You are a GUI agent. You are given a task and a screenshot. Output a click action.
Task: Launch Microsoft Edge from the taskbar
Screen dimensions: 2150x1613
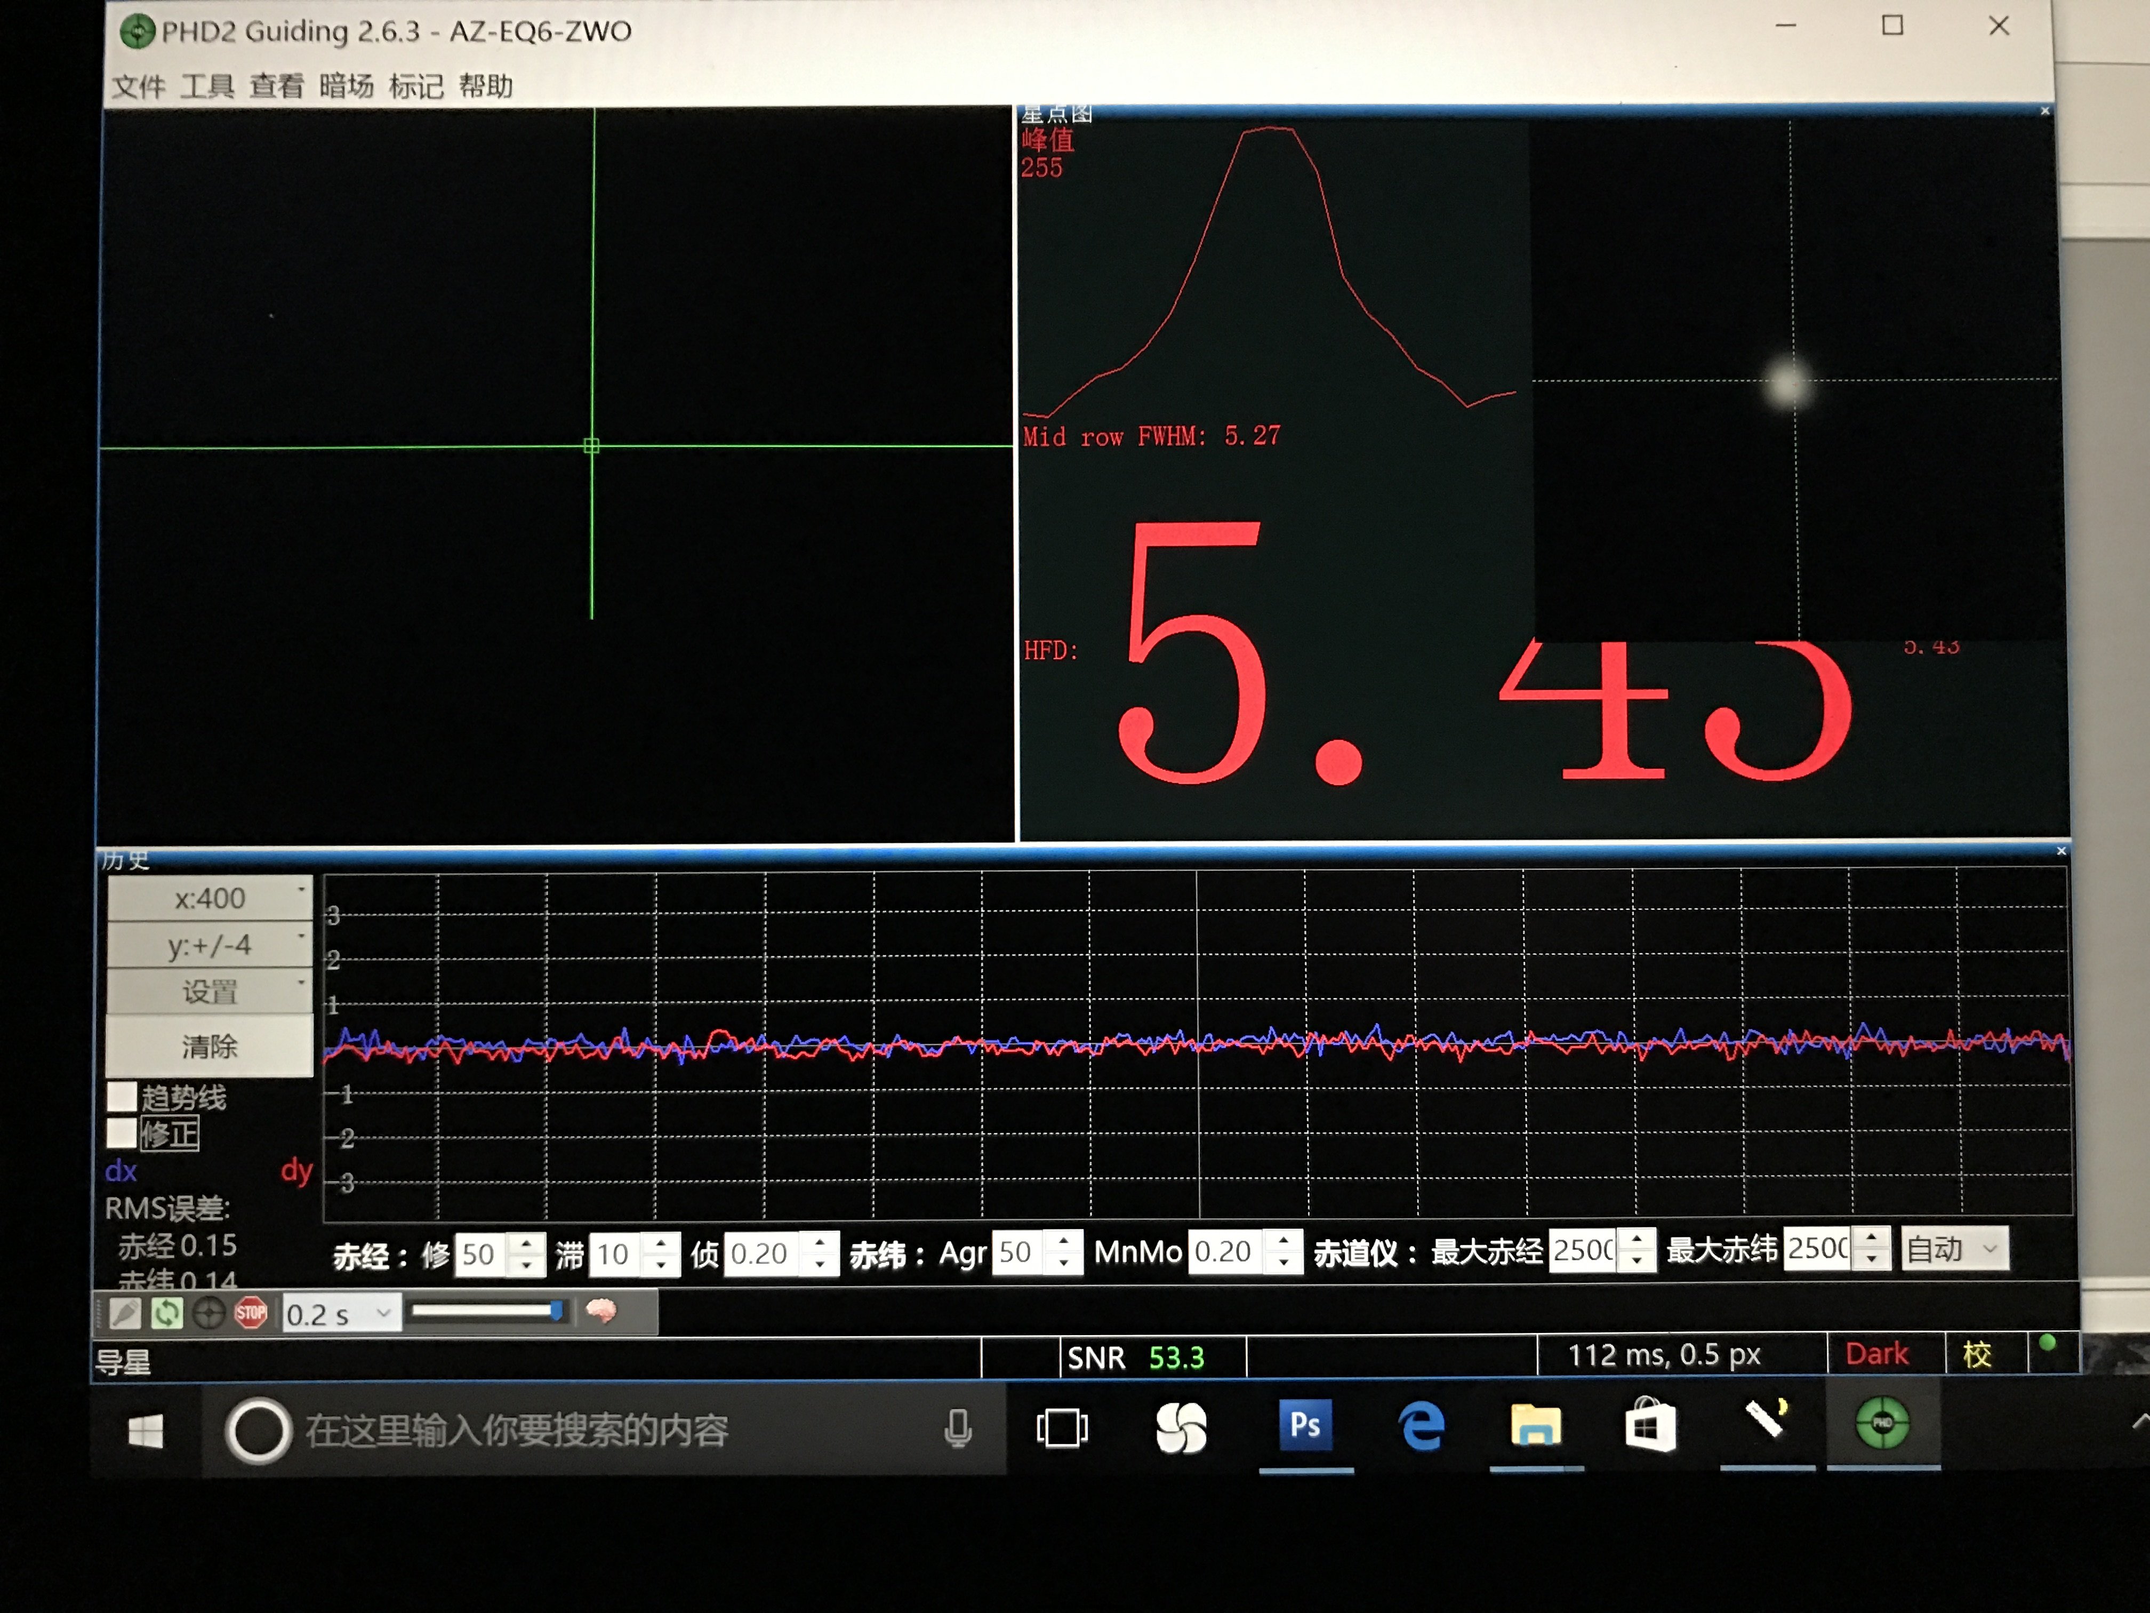point(1421,1426)
